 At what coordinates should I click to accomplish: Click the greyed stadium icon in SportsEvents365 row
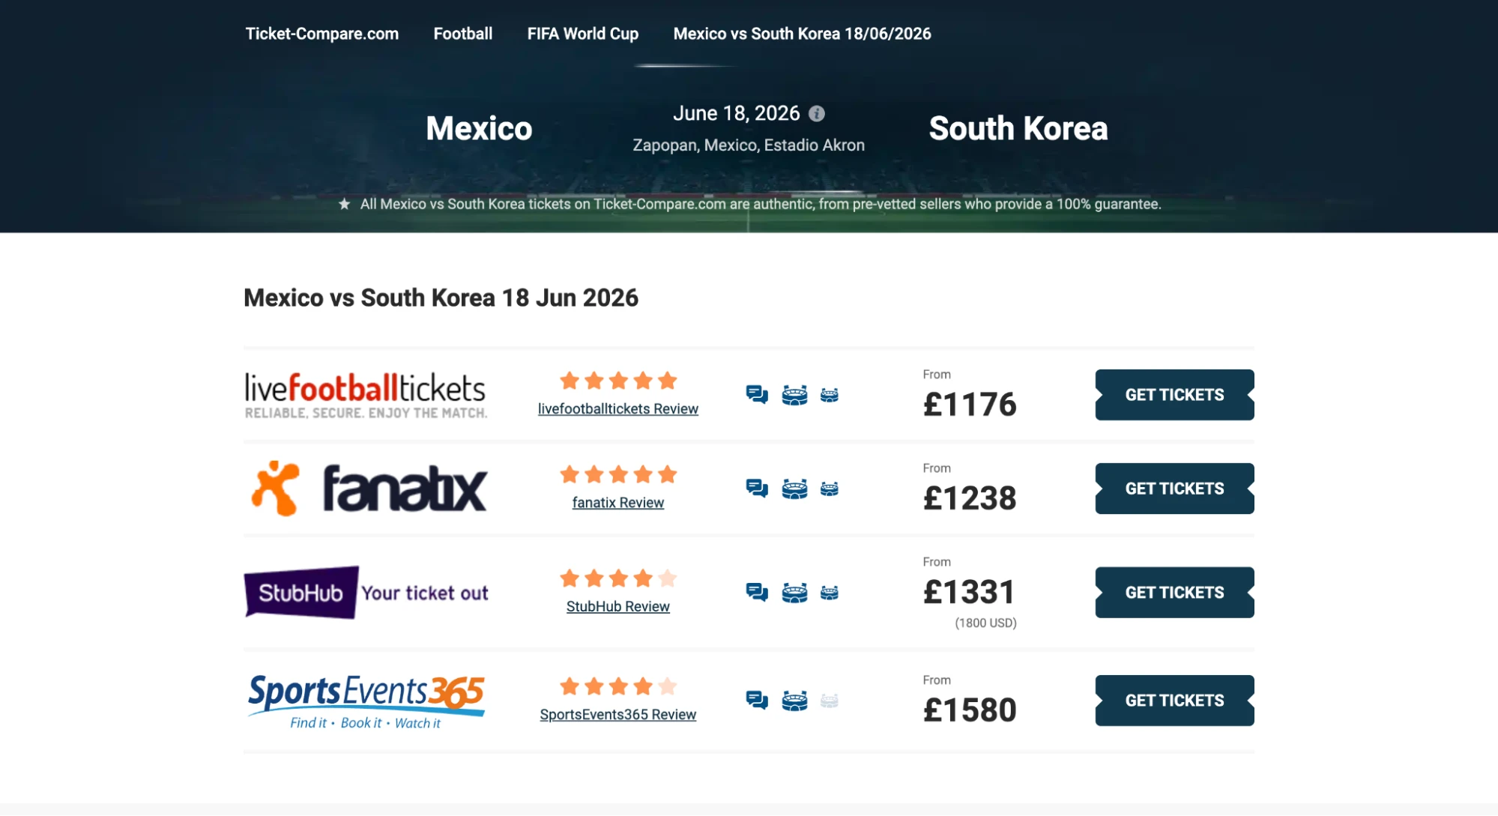[830, 701]
